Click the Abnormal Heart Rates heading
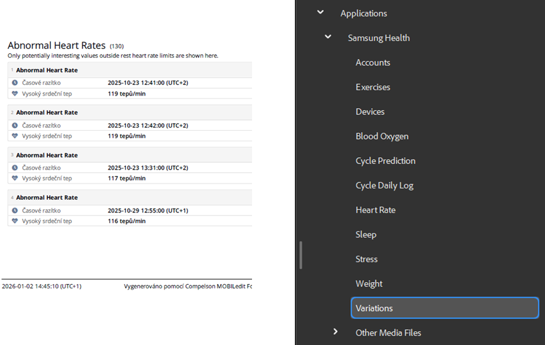 56,46
